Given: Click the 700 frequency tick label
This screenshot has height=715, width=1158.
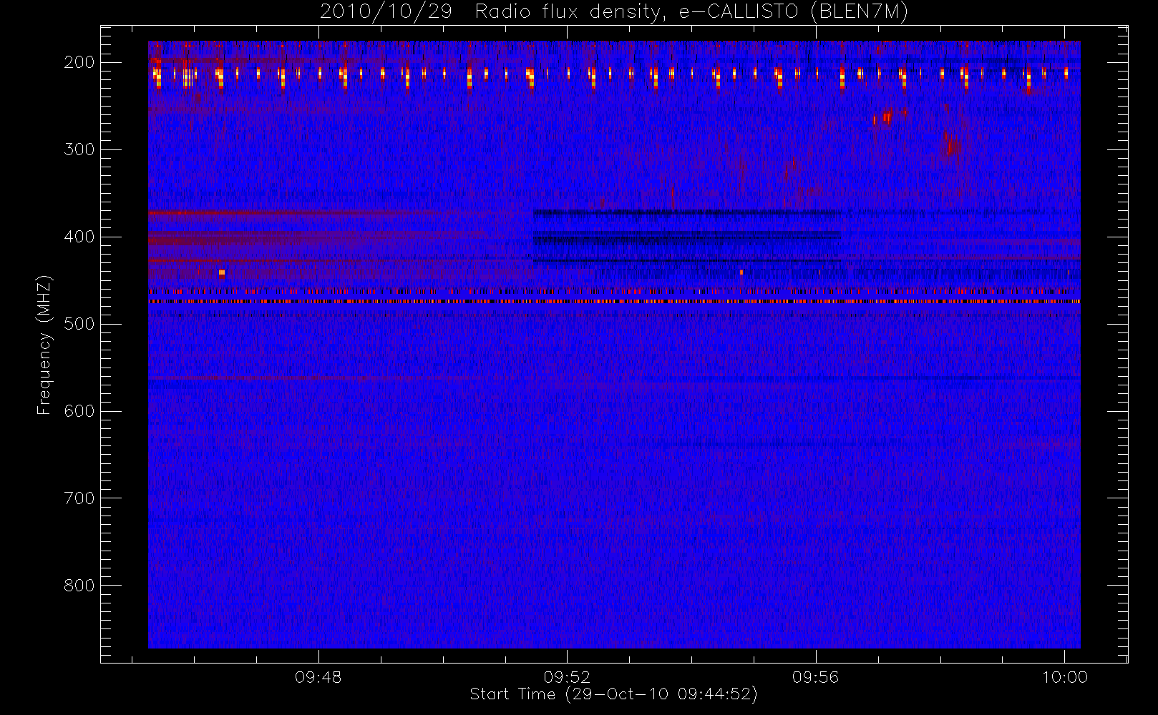Looking at the screenshot, I should point(79,498).
